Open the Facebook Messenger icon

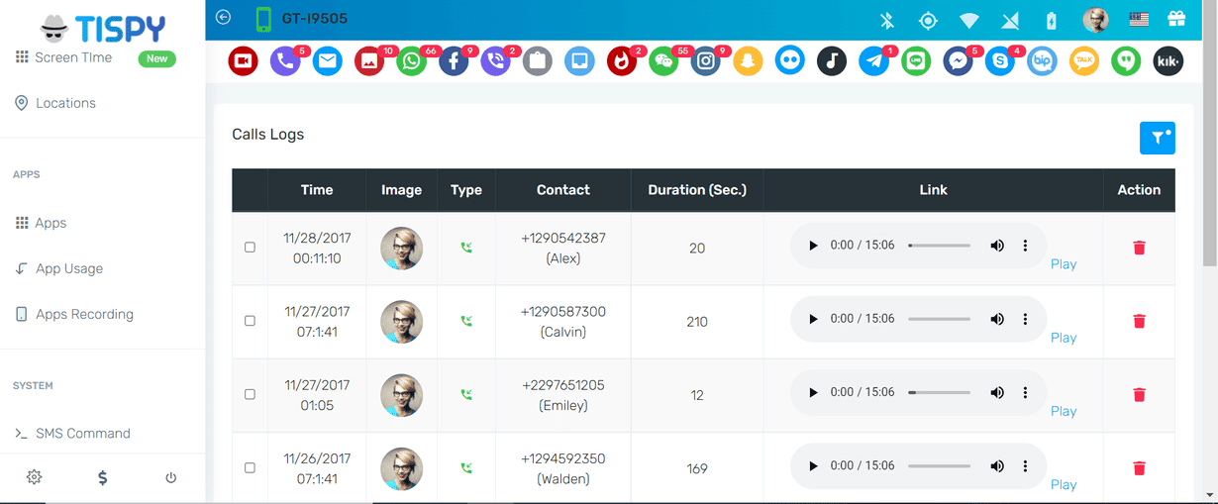click(x=958, y=61)
